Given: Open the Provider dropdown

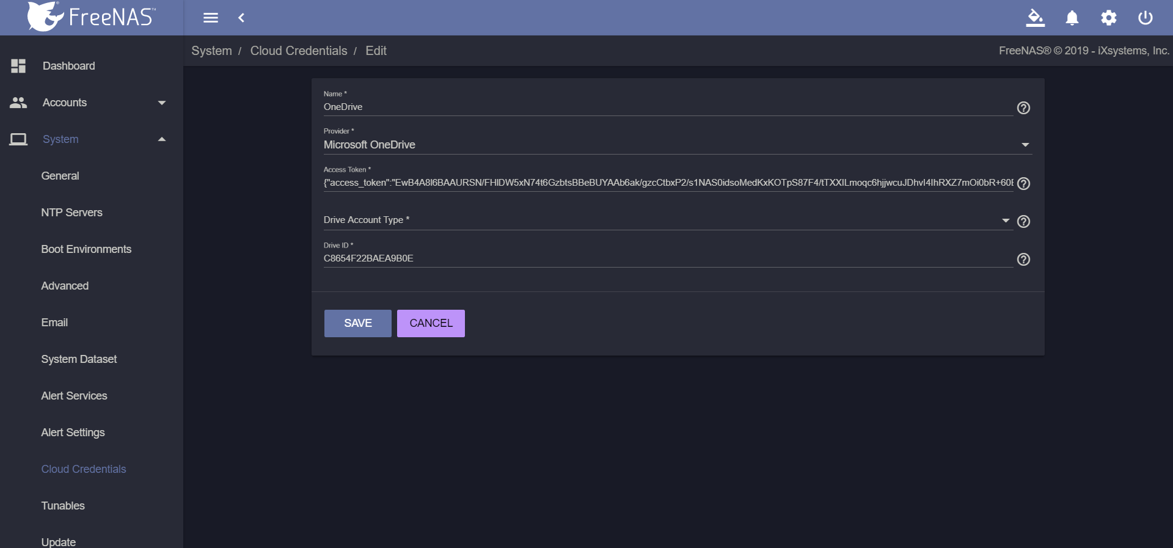Looking at the screenshot, I should (678, 145).
